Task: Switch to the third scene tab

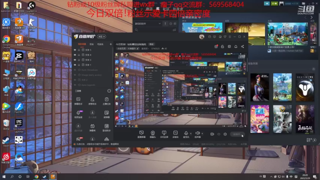Action: click(100, 44)
